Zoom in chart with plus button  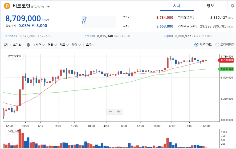click(x=119, y=112)
